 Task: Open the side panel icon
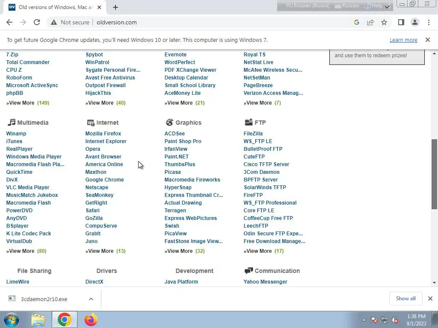click(x=401, y=22)
